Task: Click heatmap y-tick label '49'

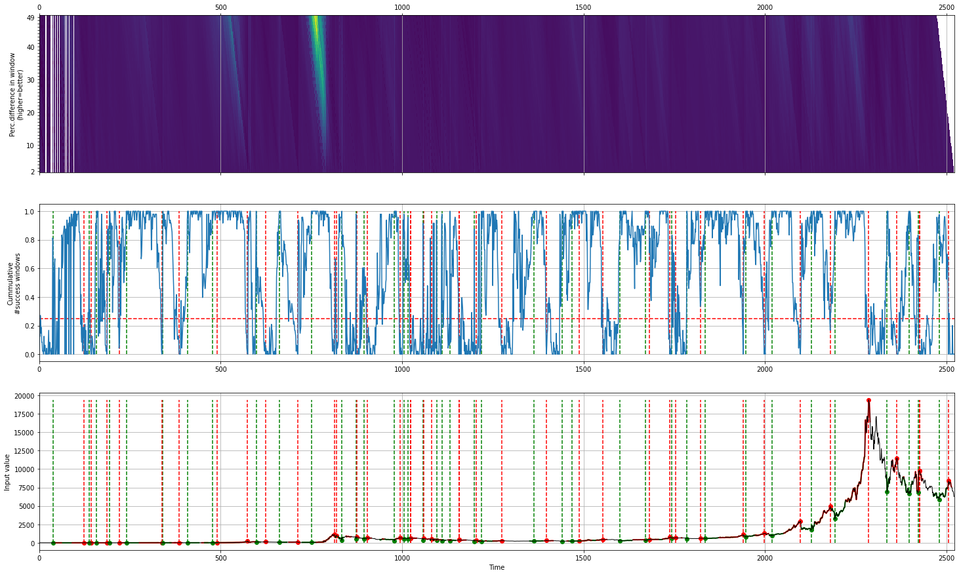Action: (30, 18)
